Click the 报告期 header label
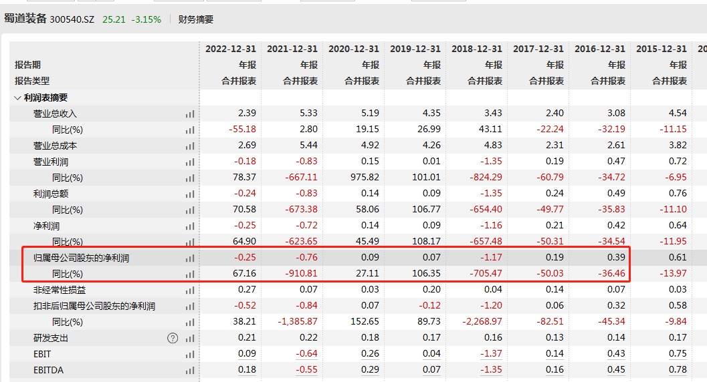This screenshot has width=707, height=382. click(x=27, y=65)
